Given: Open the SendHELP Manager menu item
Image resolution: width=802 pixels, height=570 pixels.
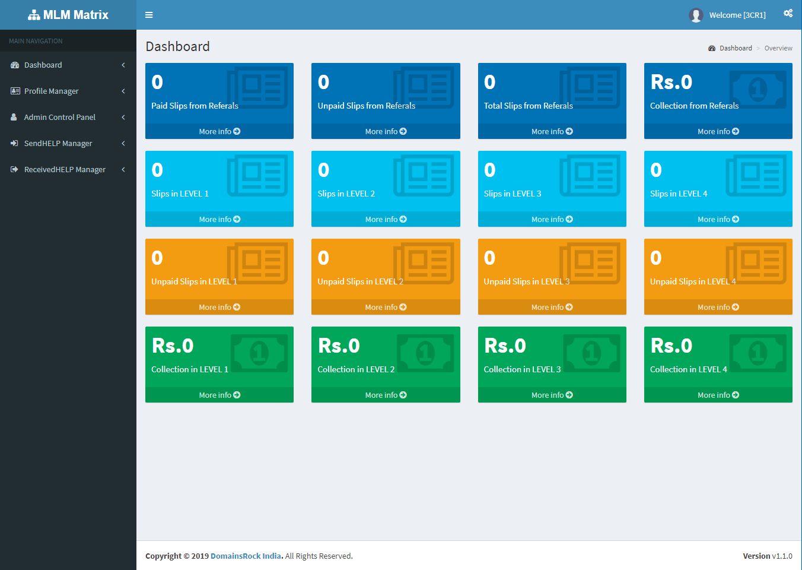Looking at the screenshot, I should coord(58,144).
